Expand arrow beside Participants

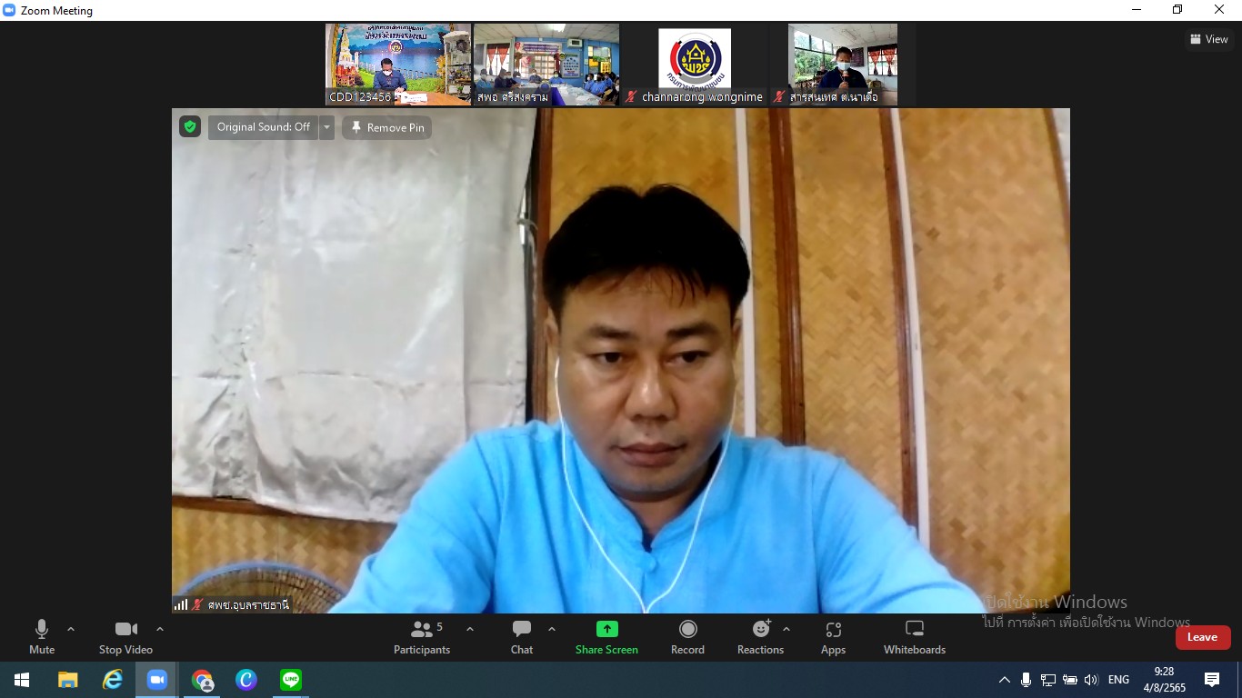pyautogui.click(x=470, y=629)
